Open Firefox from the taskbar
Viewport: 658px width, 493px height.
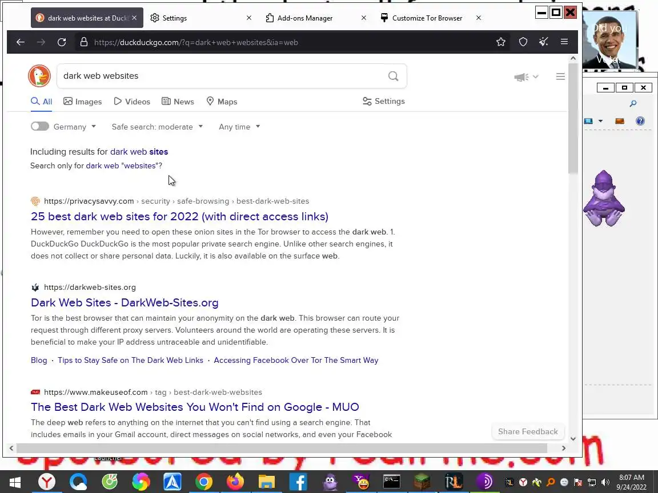[235, 482]
